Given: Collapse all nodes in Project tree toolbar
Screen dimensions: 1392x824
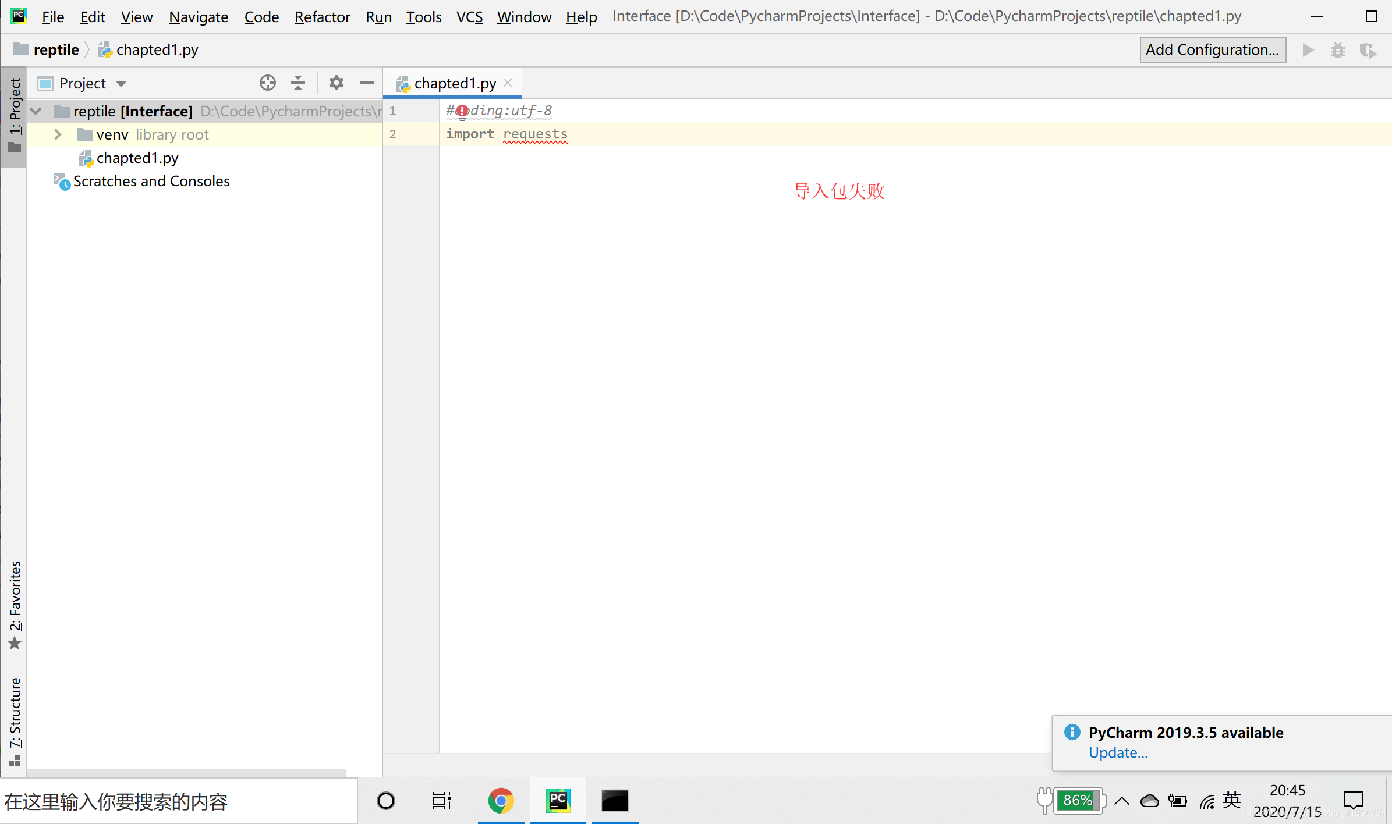Looking at the screenshot, I should (x=298, y=83).
